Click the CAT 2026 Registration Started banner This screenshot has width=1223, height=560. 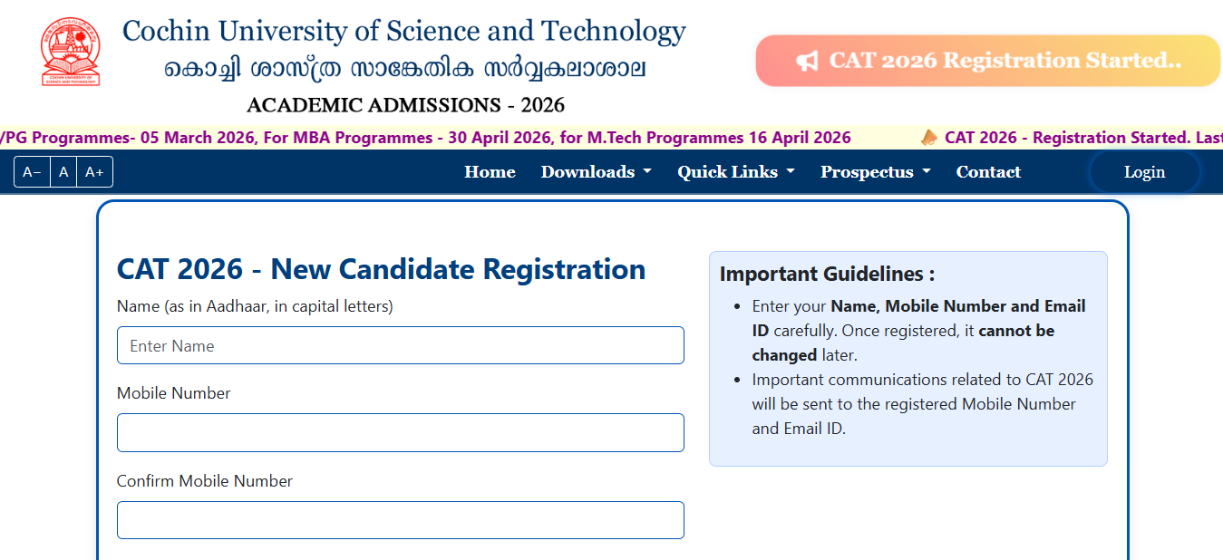(988, 60)
